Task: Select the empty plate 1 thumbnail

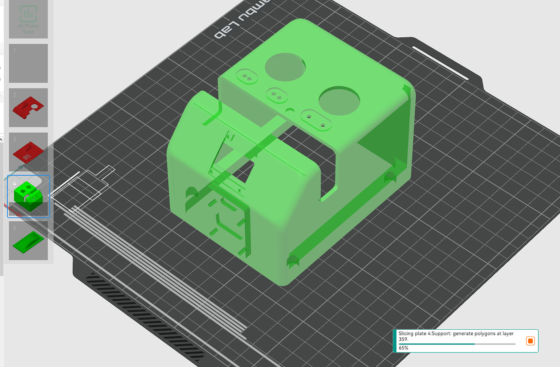Action: click(x=28, y=63)
